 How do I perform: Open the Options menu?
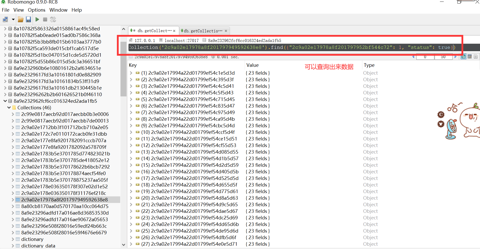click(x=37, y=10)
